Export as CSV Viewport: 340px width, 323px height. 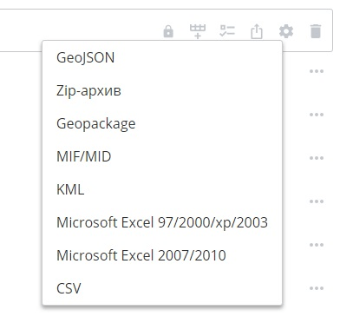point(162,288)
